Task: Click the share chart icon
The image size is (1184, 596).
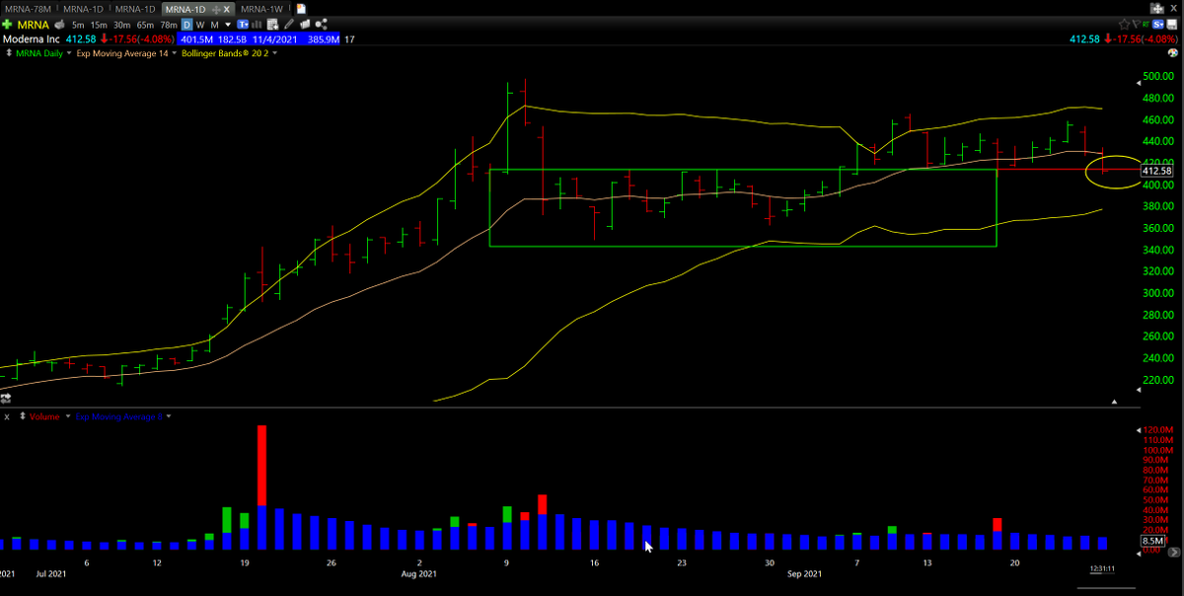Action: tap(321, 25)
